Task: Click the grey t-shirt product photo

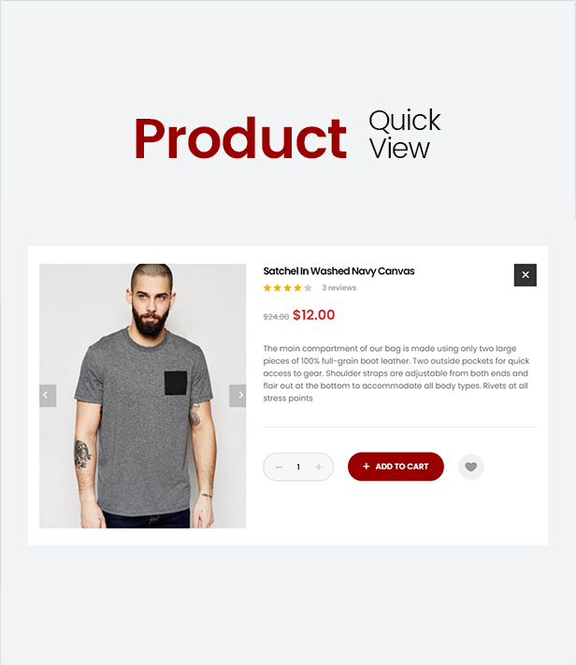Action: (142, 397)
